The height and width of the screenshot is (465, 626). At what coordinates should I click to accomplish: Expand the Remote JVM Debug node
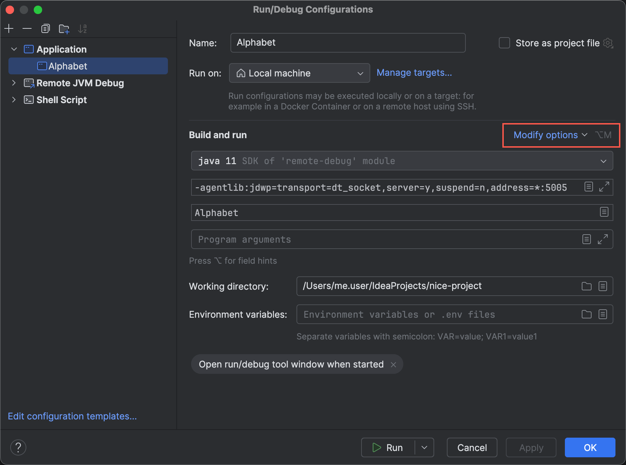(14, 83)
